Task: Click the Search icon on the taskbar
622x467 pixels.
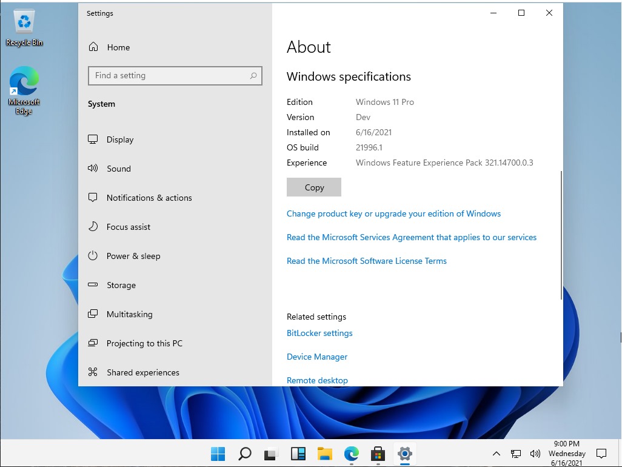Action: [x=245, y=453]
